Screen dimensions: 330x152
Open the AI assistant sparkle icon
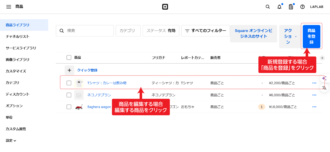[324, 78]
